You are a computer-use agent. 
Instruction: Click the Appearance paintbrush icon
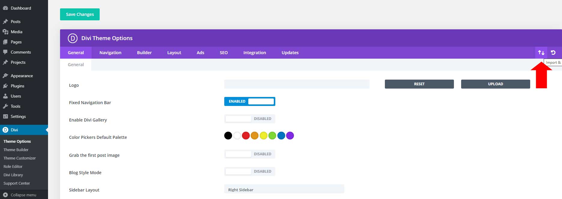(5, 76)
